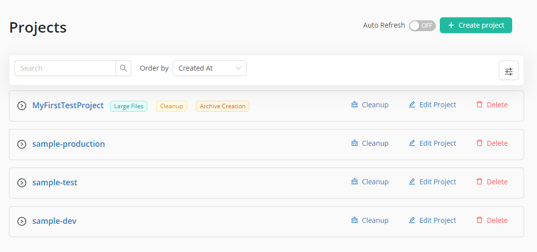Toggle the Auto Refresh switch
Viewport: 537px width, 252px height.
[422, 26]
